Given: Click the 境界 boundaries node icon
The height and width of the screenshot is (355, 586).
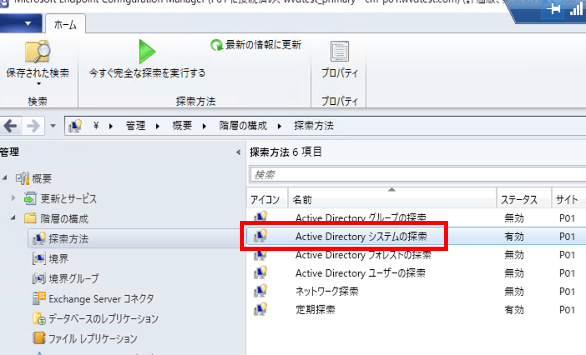Looking at the screenshot, I should pos(39,259).
